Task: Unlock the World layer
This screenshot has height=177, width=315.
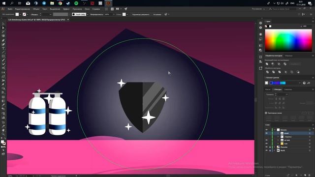Action: (x=270, y=150)
